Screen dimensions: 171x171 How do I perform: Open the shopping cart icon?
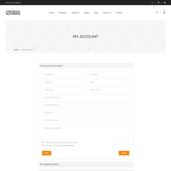[164, 13]
